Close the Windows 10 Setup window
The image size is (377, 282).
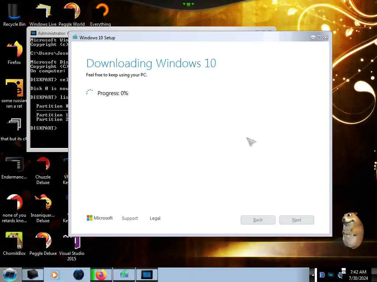325,38
